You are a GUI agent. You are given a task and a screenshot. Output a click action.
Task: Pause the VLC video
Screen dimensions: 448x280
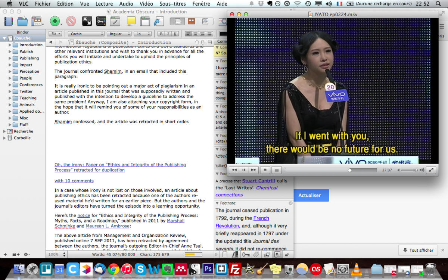click(x=244, y=170)
